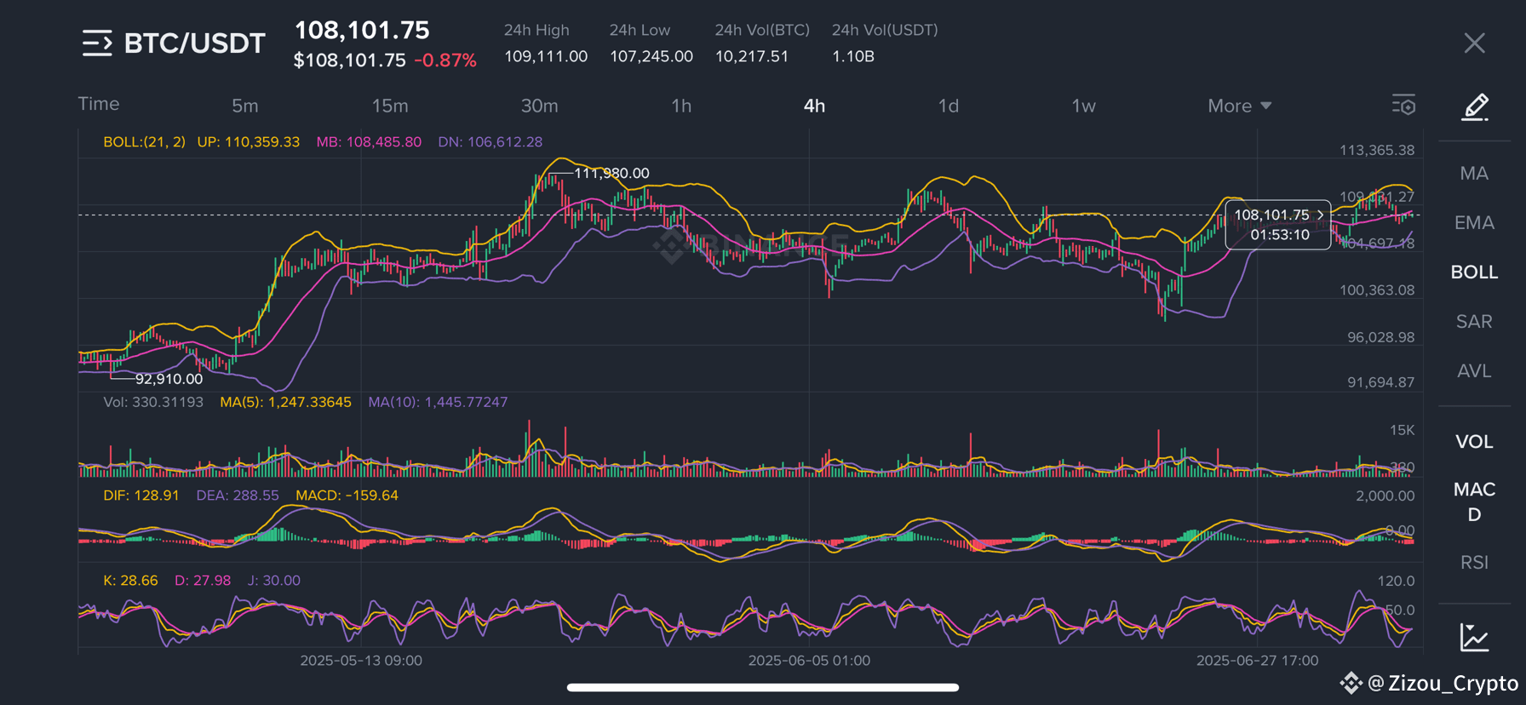Select the 5m interval
The height and width of the screenshot is (705, 1526).
click(x=245, y=106)
